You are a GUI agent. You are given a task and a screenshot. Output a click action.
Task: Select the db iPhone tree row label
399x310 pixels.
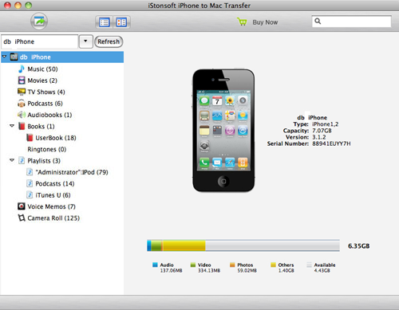point(35,57)
